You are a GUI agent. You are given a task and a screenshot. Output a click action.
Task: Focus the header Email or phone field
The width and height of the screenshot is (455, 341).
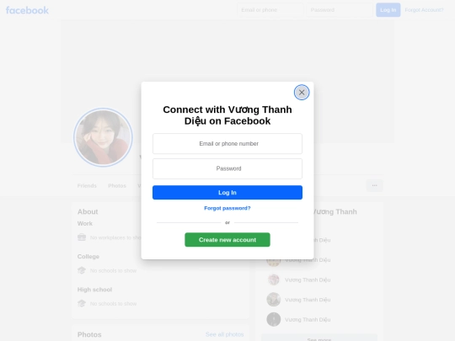(270, 10)
